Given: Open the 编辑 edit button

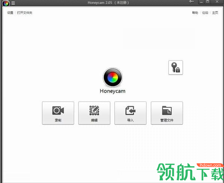Looking at the screenshot, I should point(94,113).
